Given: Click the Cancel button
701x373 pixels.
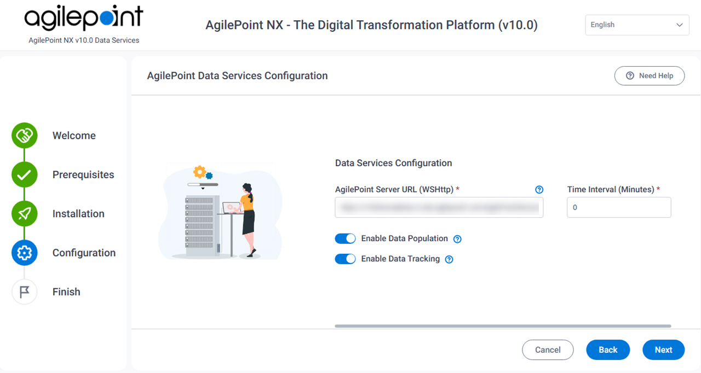Looking at the screenshot, I should pos(548,350).
